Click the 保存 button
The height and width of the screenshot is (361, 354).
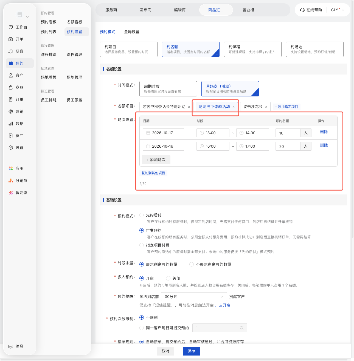pyautogui.click(x=191, y=351)
